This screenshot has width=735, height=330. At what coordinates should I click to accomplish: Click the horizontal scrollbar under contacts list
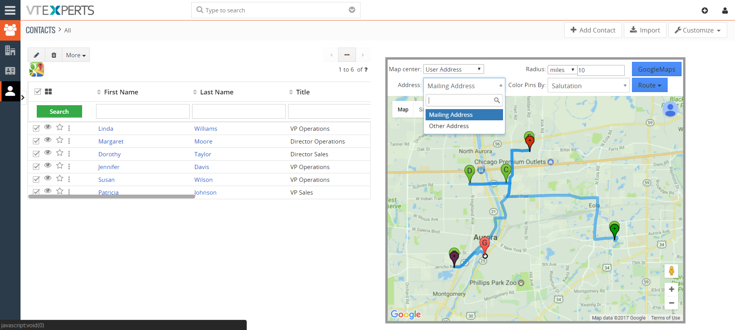tap(112, 197)
